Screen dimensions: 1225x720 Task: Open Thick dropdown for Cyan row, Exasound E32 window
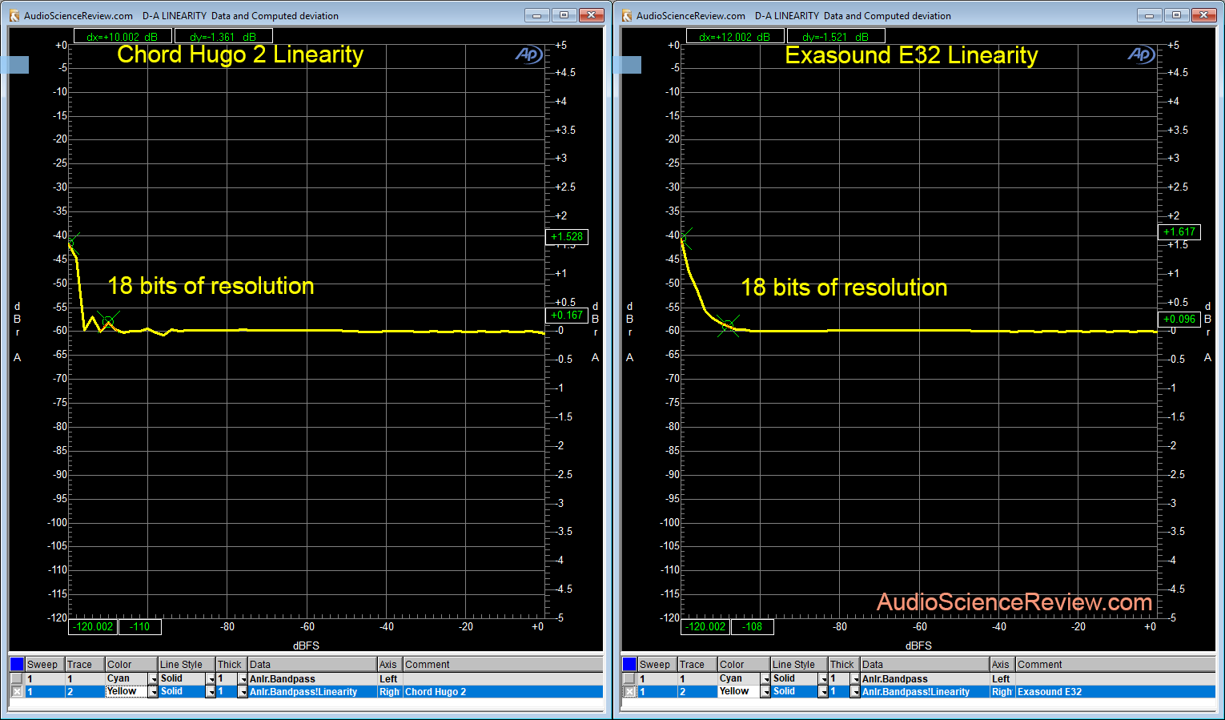pyautogui.click(x=855, y=679)
